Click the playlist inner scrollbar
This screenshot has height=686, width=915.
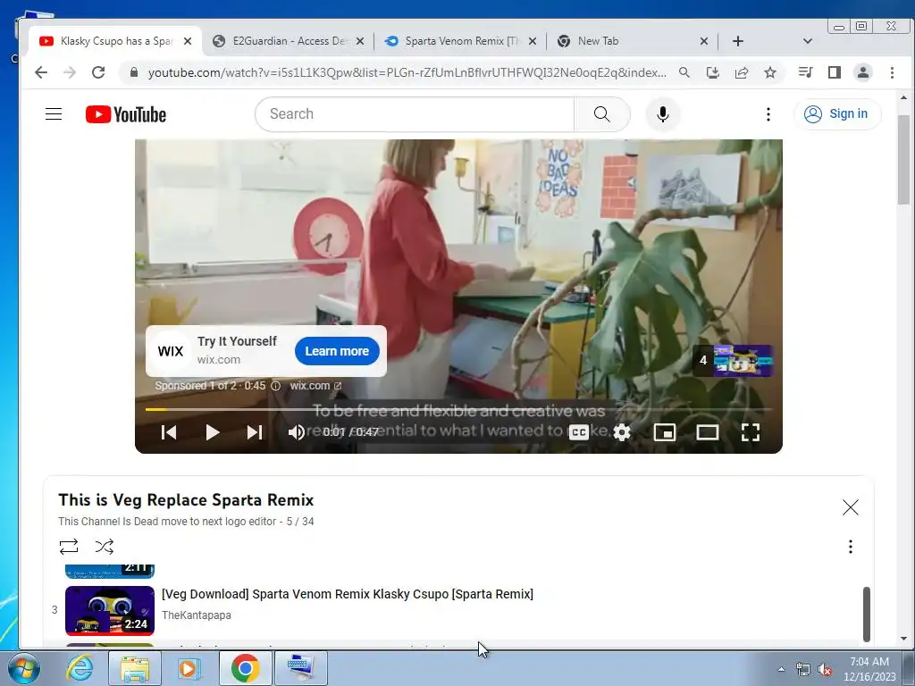coord(866,614)
